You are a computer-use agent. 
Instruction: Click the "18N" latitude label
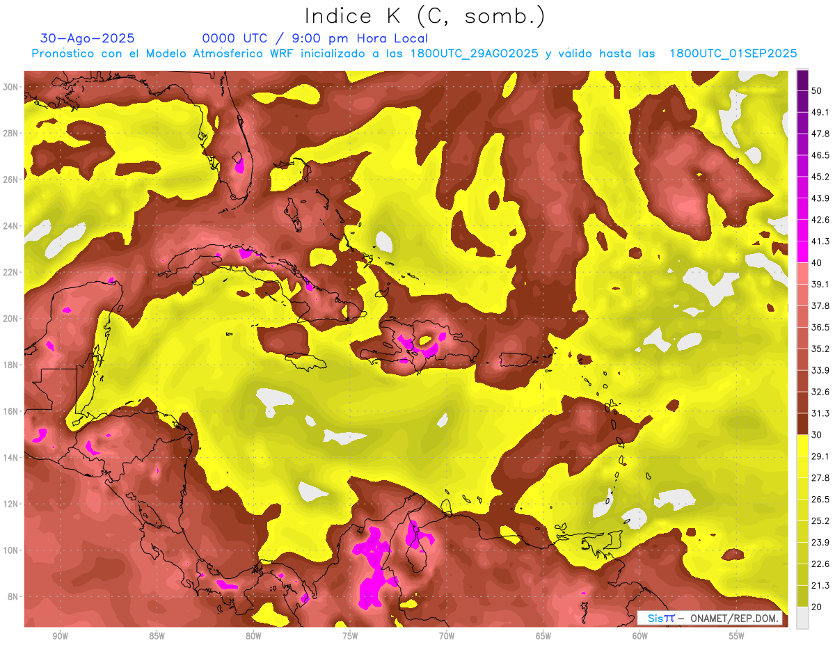10,365
